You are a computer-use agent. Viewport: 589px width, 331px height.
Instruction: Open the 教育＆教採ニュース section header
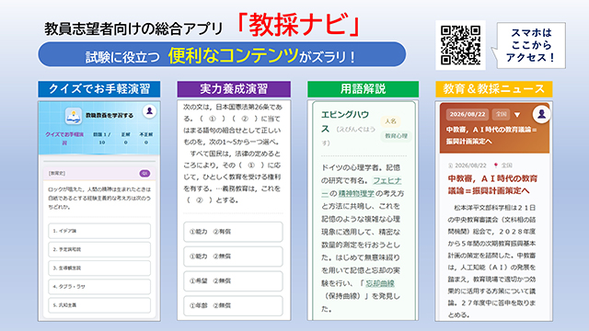494,89
